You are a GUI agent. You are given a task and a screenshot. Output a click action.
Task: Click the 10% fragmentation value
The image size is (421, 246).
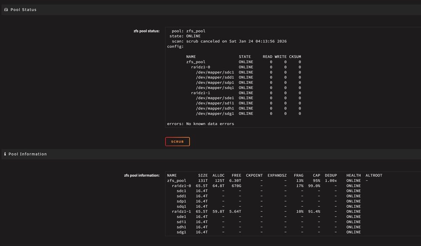tap(300, 211)
